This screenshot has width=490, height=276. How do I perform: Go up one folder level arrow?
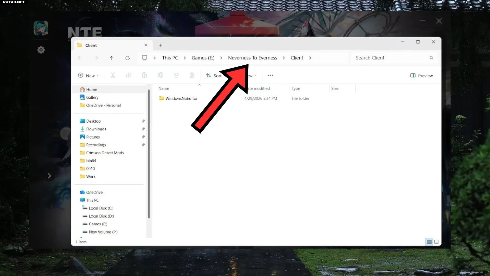[x=112, y=58]
